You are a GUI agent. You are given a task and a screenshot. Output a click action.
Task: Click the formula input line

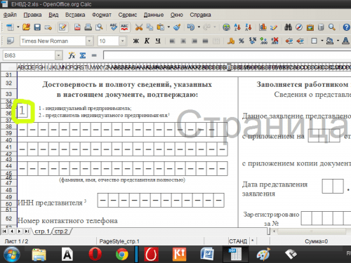(x=227, y=55)
